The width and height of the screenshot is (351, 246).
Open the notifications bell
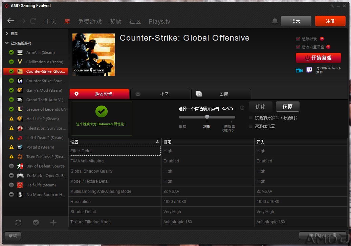tap(275, 21)
